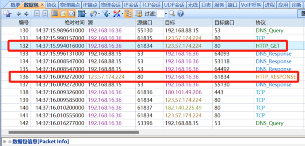Click the lock display icon
Image resolution: width=305 pixels, height=146 pixels.
(138, 14)
